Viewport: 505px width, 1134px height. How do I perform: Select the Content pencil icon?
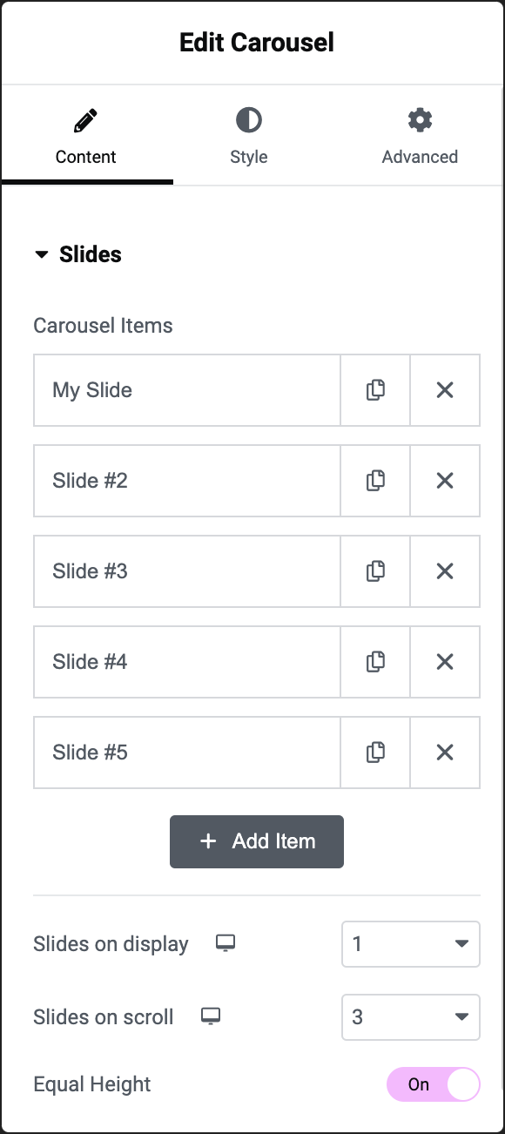click(x=85, y=119)
